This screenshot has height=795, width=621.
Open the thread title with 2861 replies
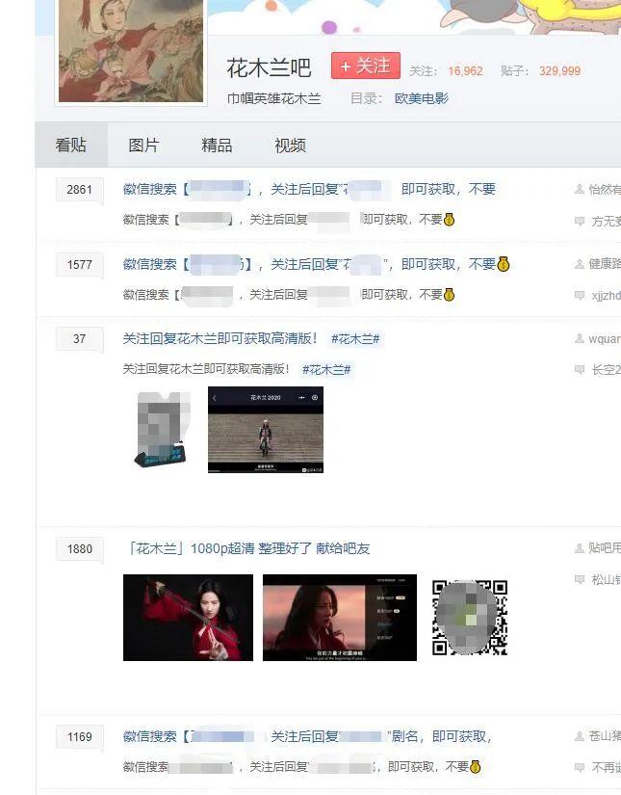point(309,189)
